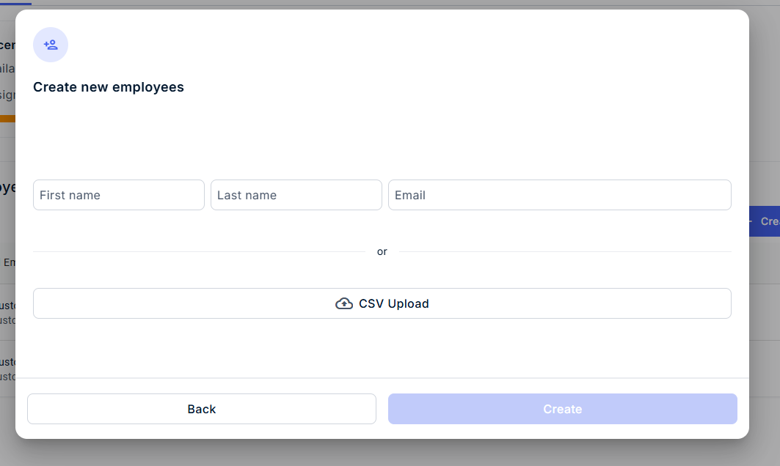Image resolution: width=780 pixels, height=466 pixels.
Task: Select the first employee row behind dialog
Action: 7,312
